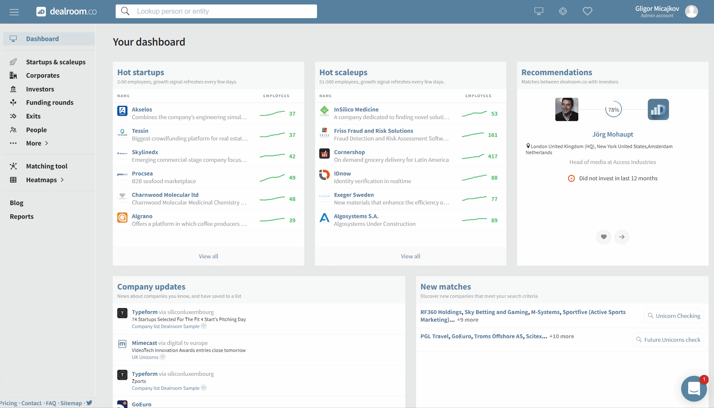
Task: Click the monitor dashboard icon in header
Action: [x=538, y=11]
